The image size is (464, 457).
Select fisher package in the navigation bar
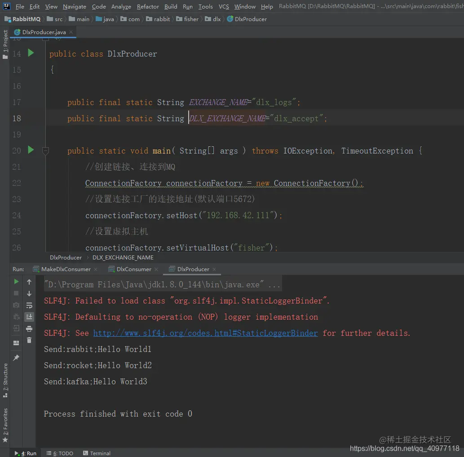pyautogui.click(x=188, y=19)
